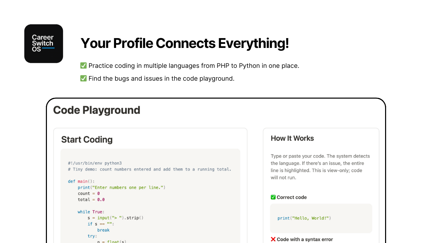This screenshot has width=432, height=243.
Task: Click the 'Code with a syntax error' label
Action: coord(305,239)
